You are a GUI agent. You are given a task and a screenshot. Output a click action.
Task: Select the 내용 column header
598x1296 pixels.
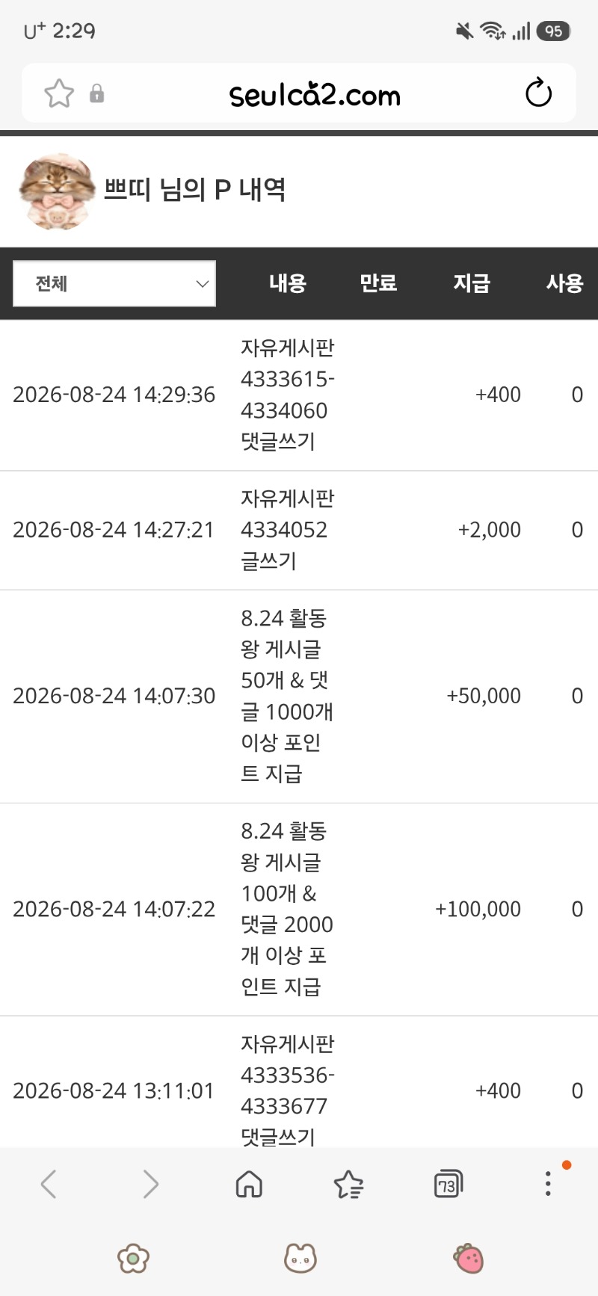[288, 283]
